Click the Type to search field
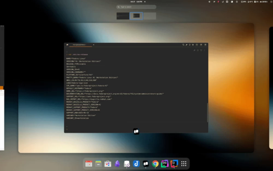The image size is (273, 171). (136, 7)
